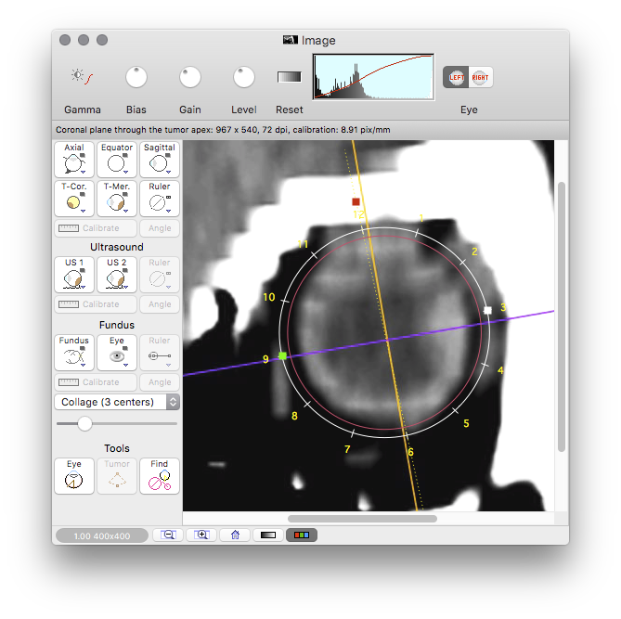Click the histogram curve display
The image size is (621, 619).
373,77
